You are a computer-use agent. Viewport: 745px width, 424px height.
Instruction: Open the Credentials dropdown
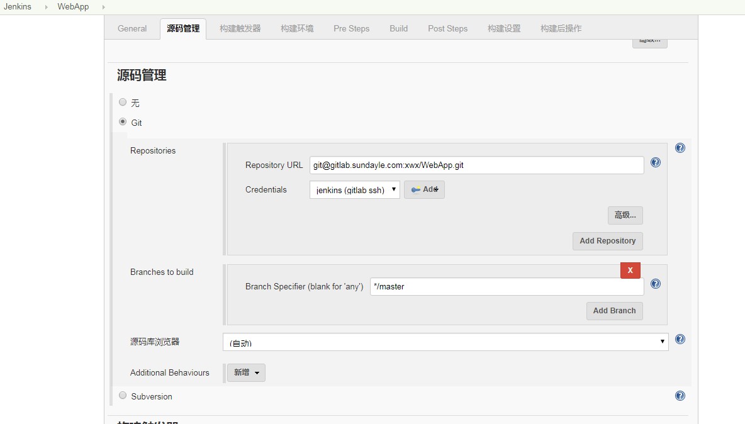click(x=354, y=189)
